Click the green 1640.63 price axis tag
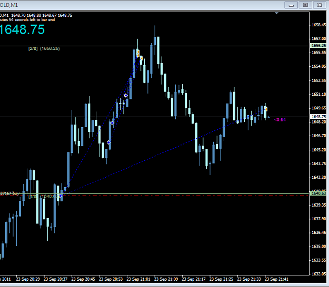 [x=318, y=193]
